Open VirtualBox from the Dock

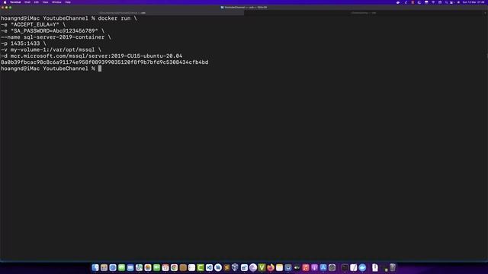[x=236, y=267]
